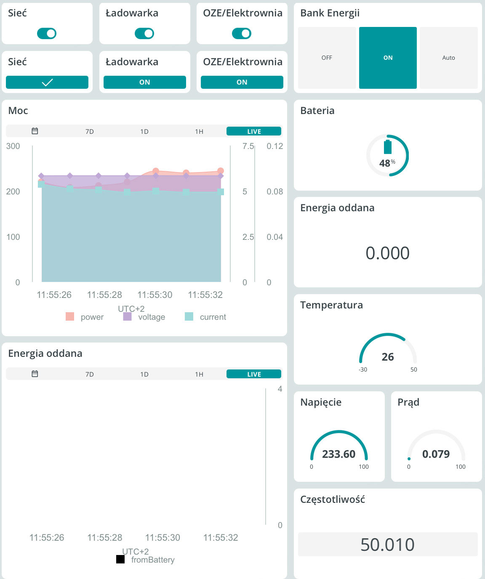The height and width of the screenshot is (579, 485).
Task: Toggle the Ładowarka switch
Action: coord(144,33)
